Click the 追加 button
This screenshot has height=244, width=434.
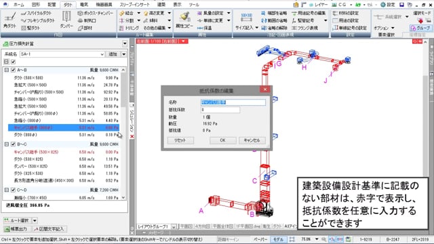coord(113,54)
